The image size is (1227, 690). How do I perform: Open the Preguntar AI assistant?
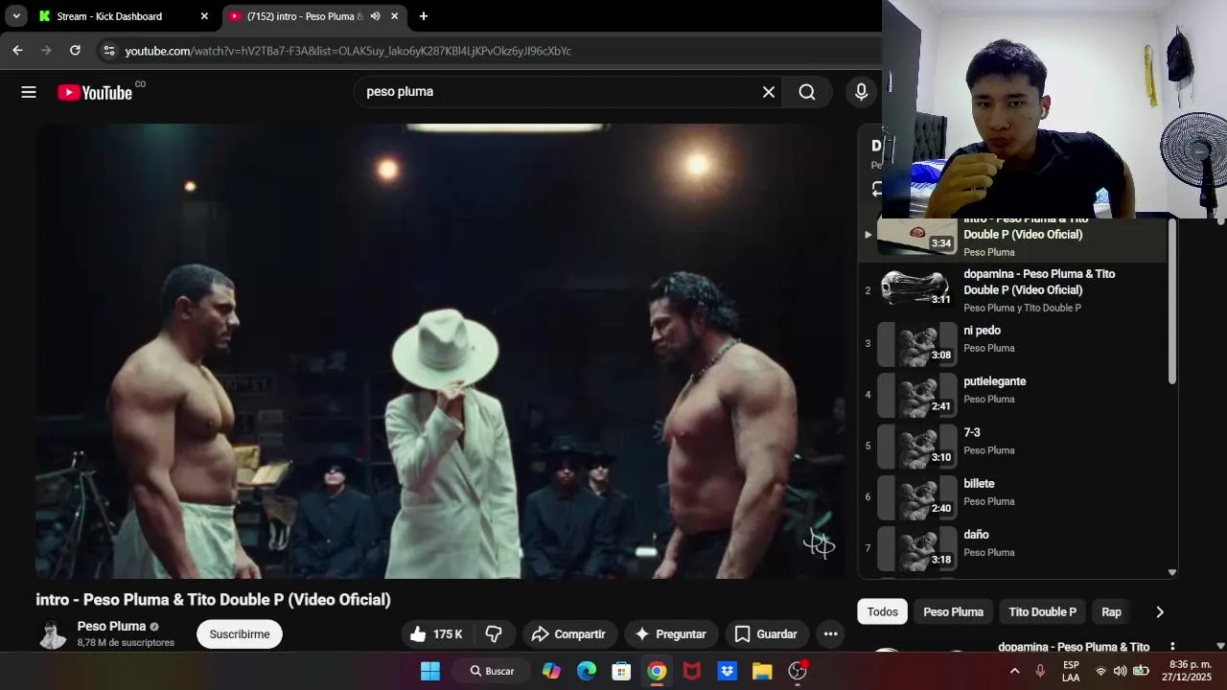670,633
